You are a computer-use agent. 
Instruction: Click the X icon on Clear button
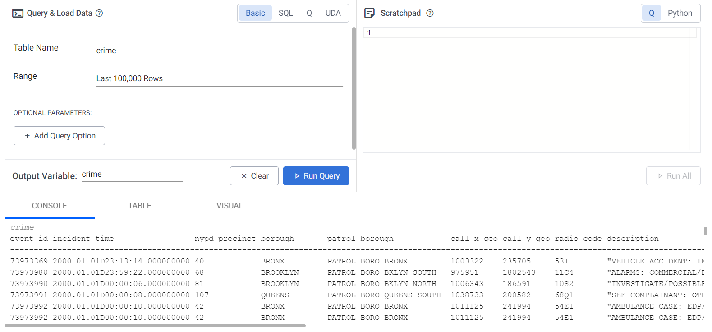(x=244, y=176)
